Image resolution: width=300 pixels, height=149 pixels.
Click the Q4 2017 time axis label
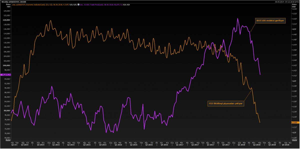point(226,145)
